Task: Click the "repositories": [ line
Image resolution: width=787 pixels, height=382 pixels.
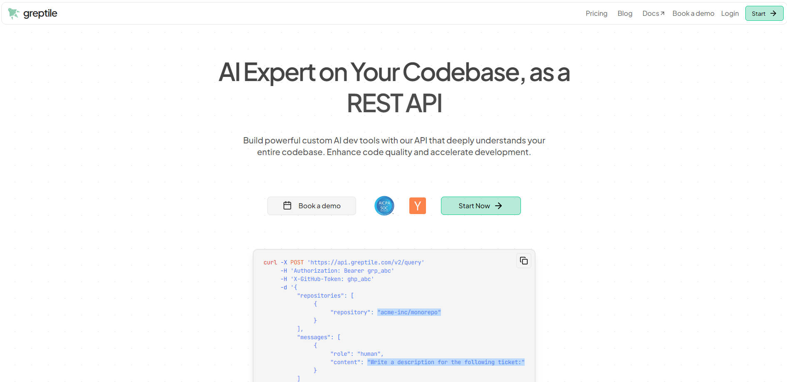Action: click(326, 296)
